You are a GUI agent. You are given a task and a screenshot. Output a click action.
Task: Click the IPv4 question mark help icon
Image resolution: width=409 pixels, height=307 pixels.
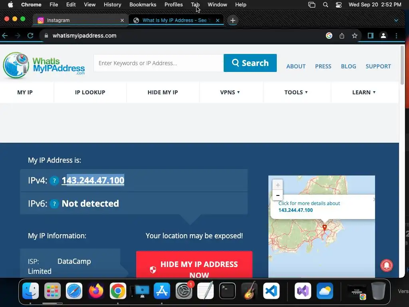click(x=54, y=180)
